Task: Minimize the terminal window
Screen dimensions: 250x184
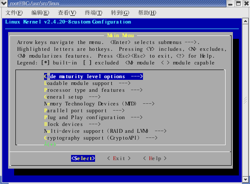Action: 230,3
